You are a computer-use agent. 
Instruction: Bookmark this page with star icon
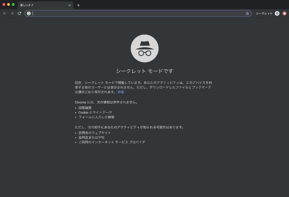tap(247, 14)
